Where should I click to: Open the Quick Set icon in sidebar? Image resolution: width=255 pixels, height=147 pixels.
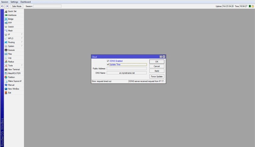pos(6,11)
